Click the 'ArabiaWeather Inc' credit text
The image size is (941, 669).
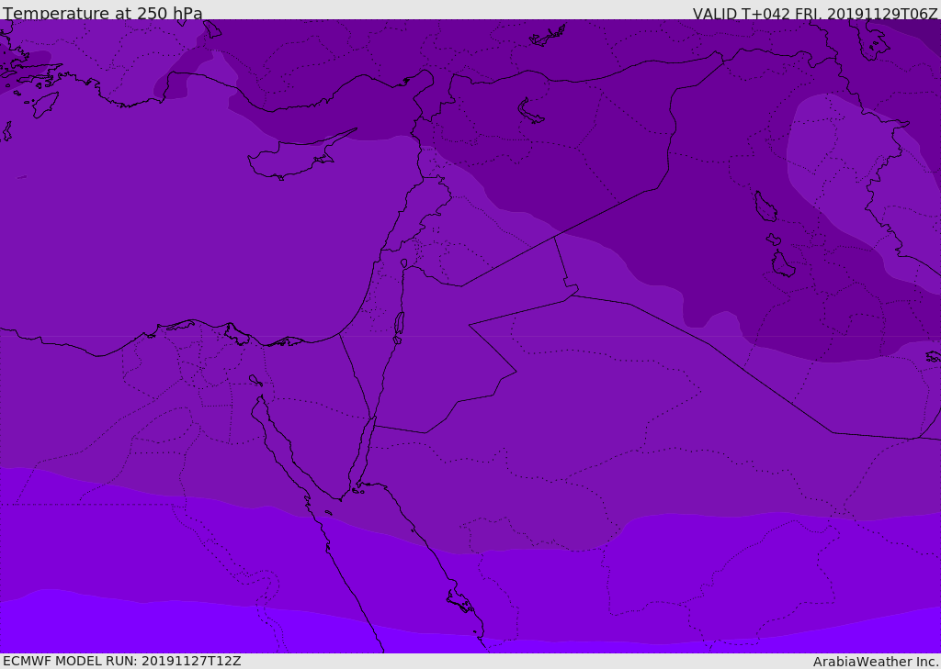tap(875, 662)
